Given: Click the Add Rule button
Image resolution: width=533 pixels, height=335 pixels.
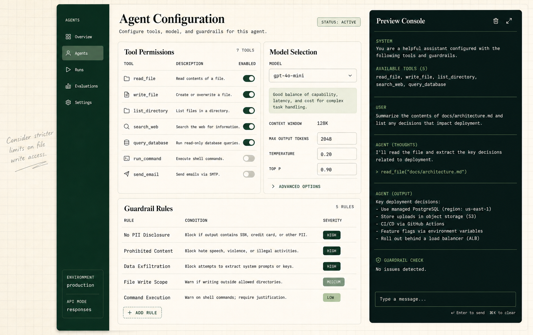Looking at the screenshot, I should [x=143, y=313].
